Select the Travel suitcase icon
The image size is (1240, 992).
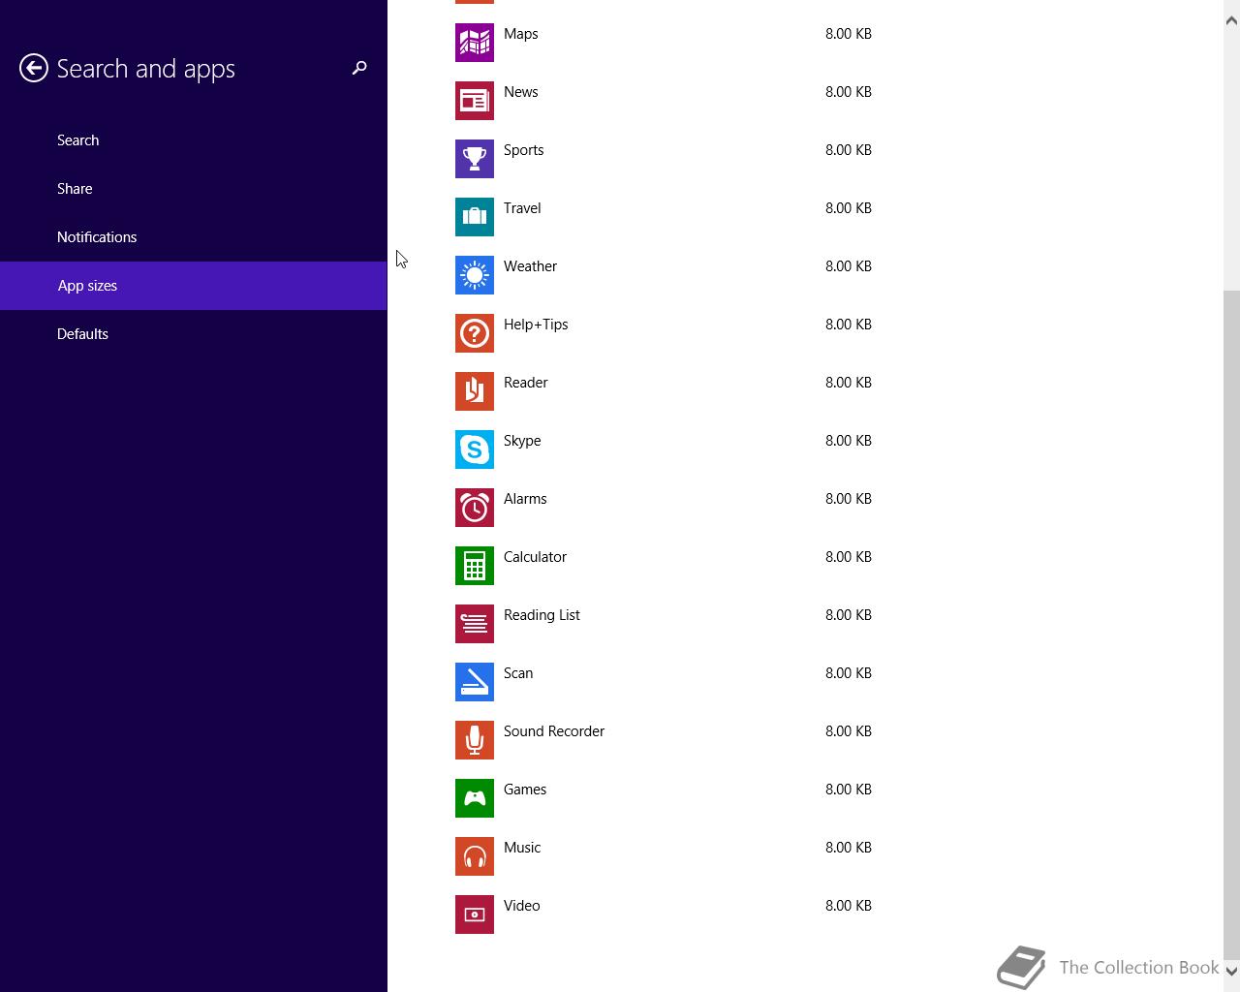[475, 217]
